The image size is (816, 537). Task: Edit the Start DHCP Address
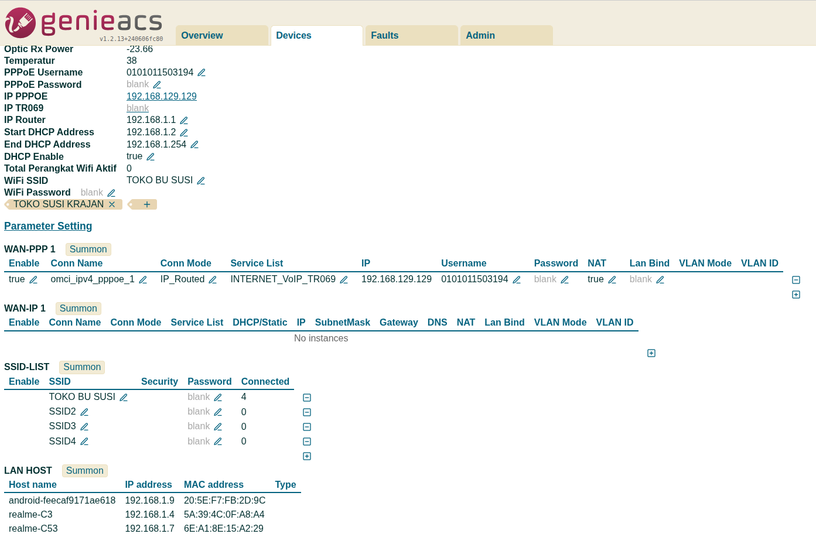click(183, 132)
